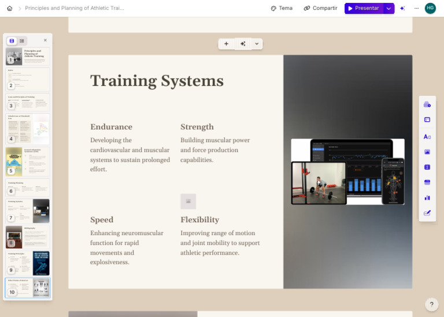This screenshot has width=444, height=317.
Task: Select slide 1 thumbnail
Action: point(28,56)
